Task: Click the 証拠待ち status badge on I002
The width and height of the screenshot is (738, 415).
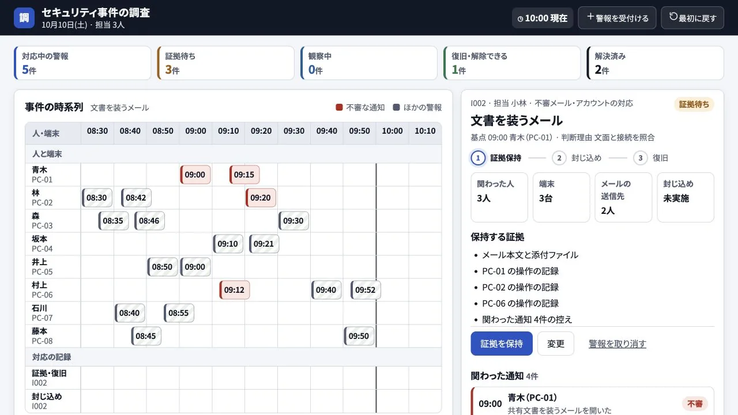Action: point(694,104)
